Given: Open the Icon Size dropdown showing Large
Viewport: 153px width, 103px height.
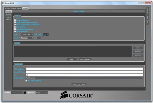Looking at the screenshot, I should pyautogui.click(x=42, y=93).
